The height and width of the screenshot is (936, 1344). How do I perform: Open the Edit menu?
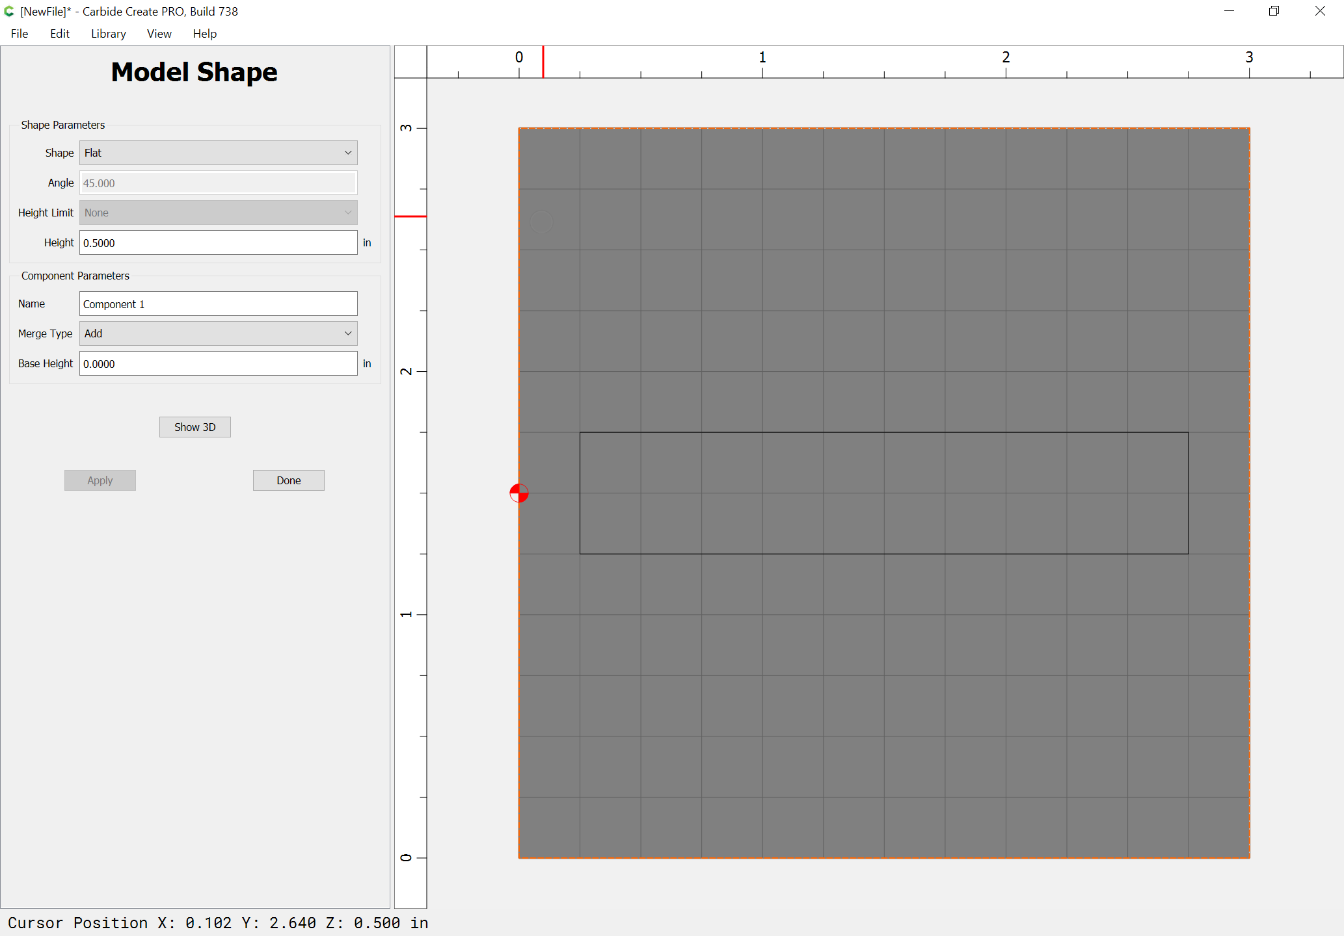60,34
